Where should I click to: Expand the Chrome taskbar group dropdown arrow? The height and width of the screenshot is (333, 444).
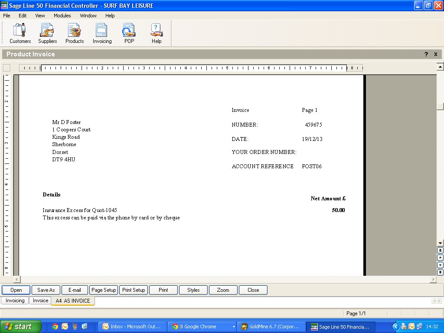click(x=234, y=326)
